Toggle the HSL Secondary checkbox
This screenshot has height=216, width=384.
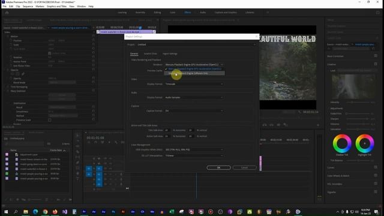click(376, 184)
